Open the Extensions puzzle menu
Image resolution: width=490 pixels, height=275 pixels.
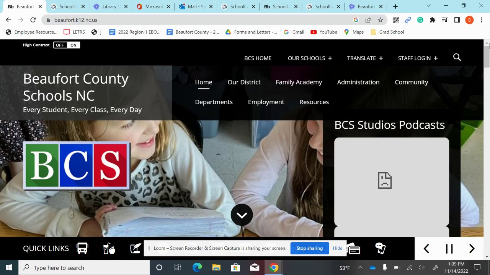[433, 20]
